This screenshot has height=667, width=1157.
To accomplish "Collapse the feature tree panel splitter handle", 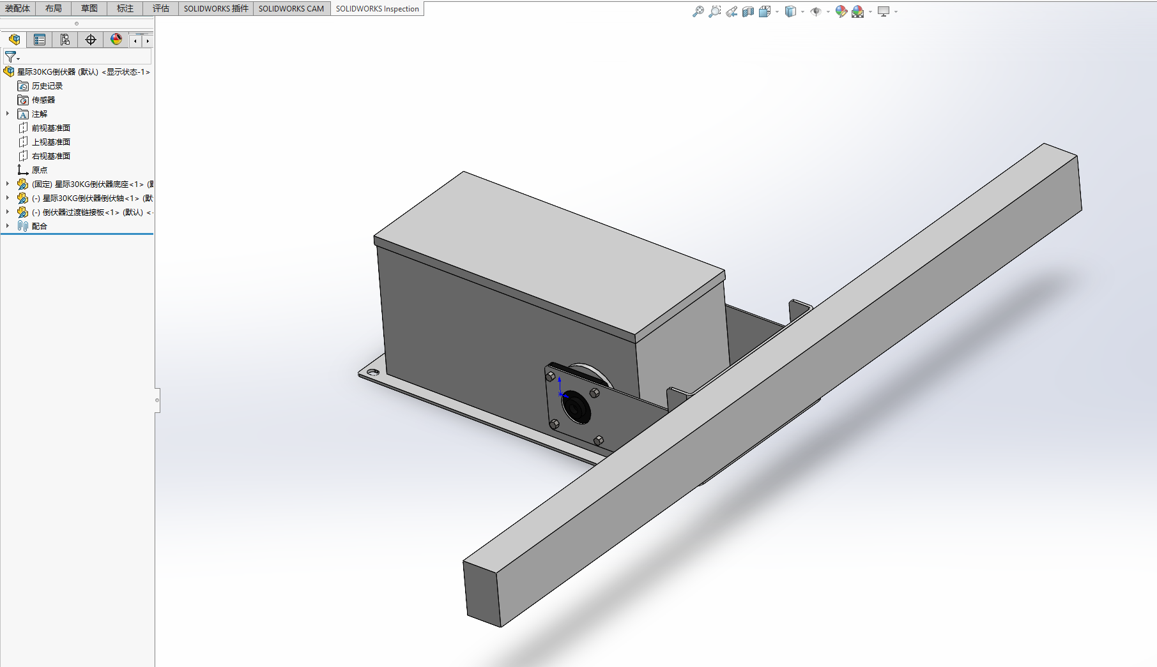I will pos(157,400).
